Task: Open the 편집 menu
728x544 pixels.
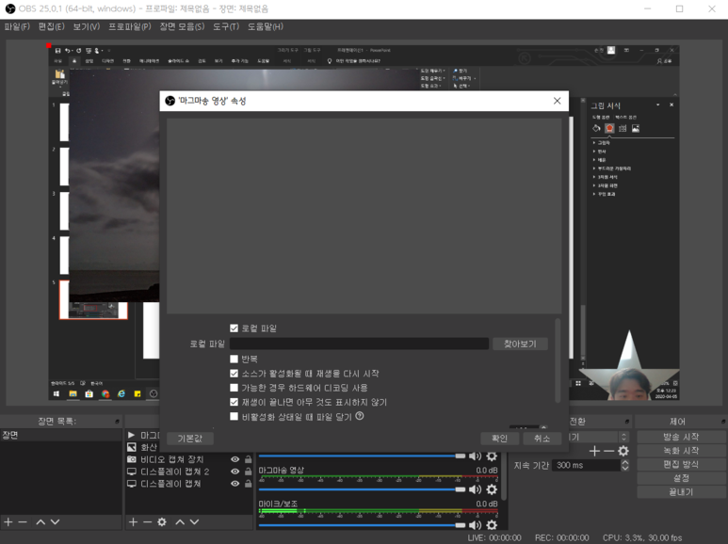Action: click(51, 26)
